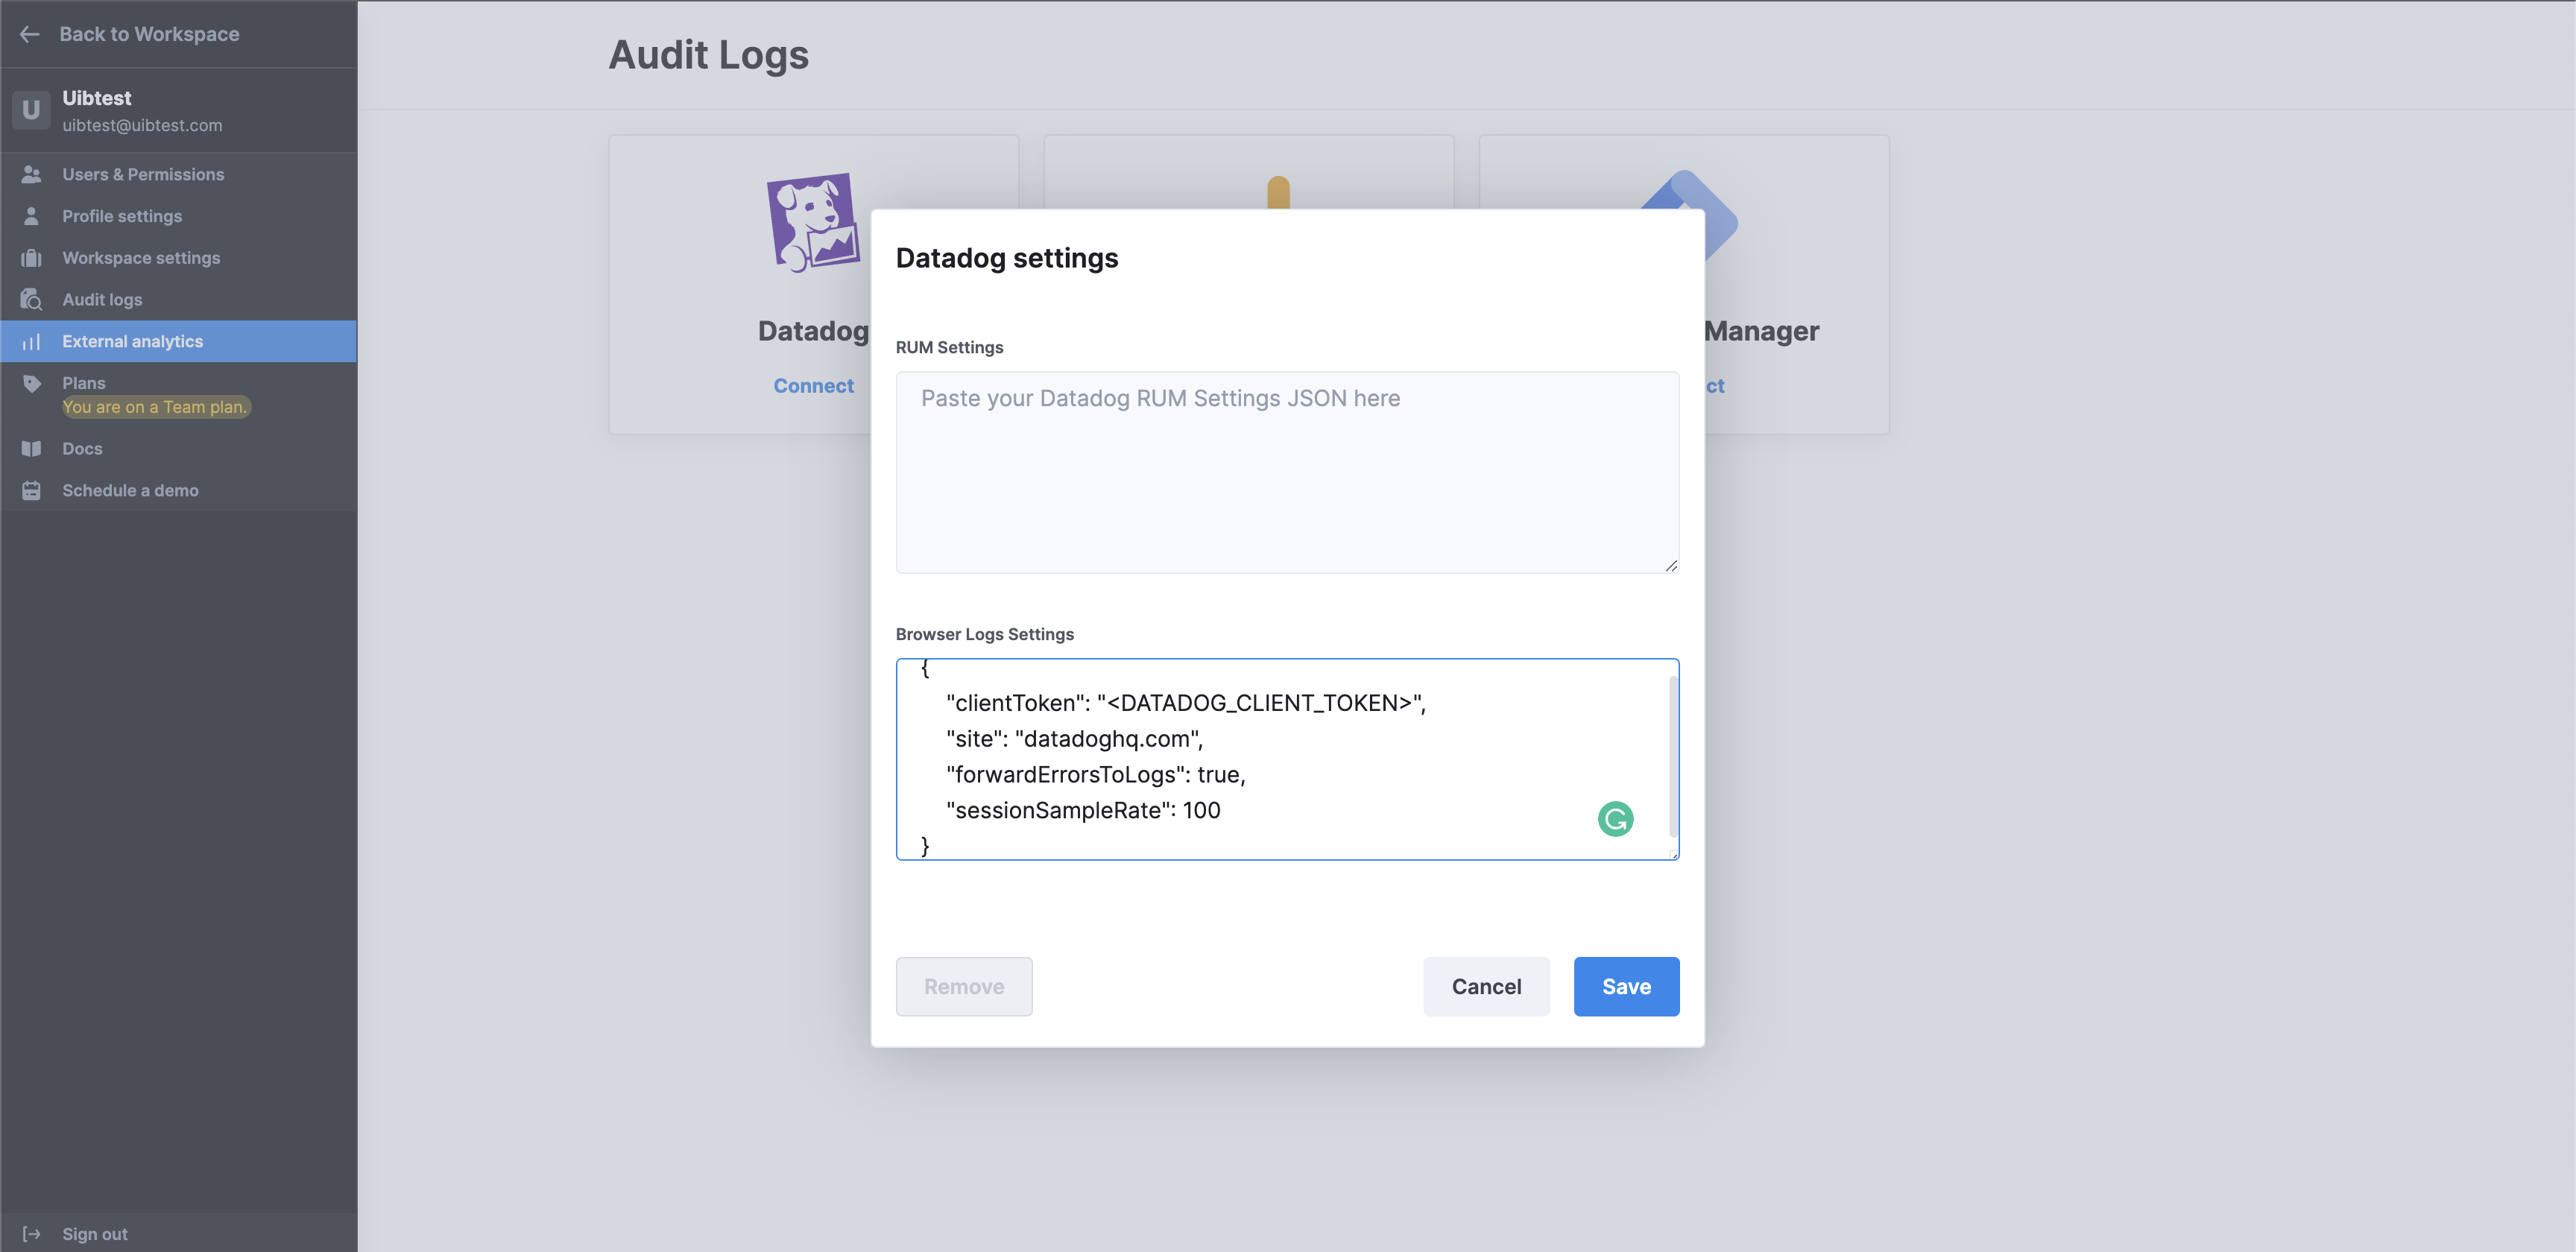Click the Sign out arrow icon
This screenshot has width=2576, height=1252.
31,1234
